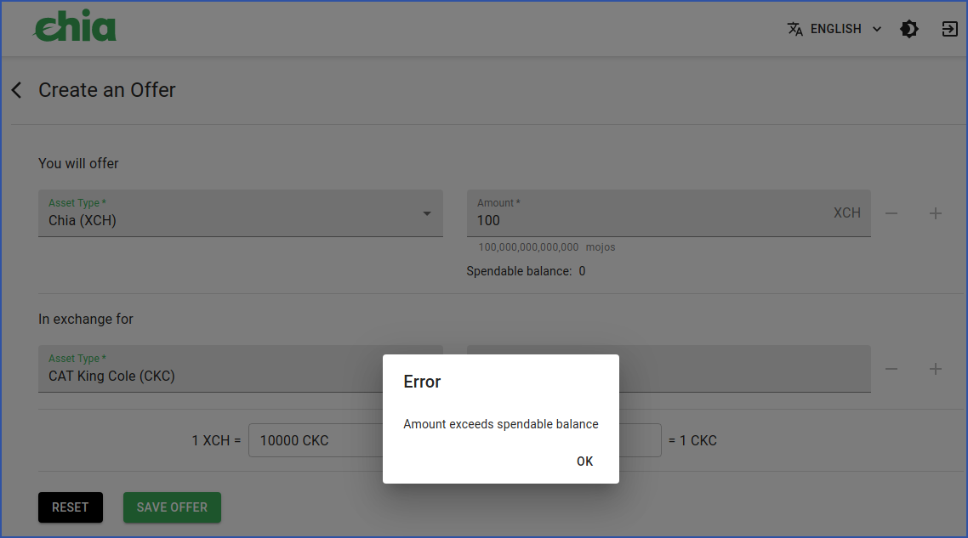The image size is (968, 538).
Task: Click the Error dialog title
Action: click(422, 382)
